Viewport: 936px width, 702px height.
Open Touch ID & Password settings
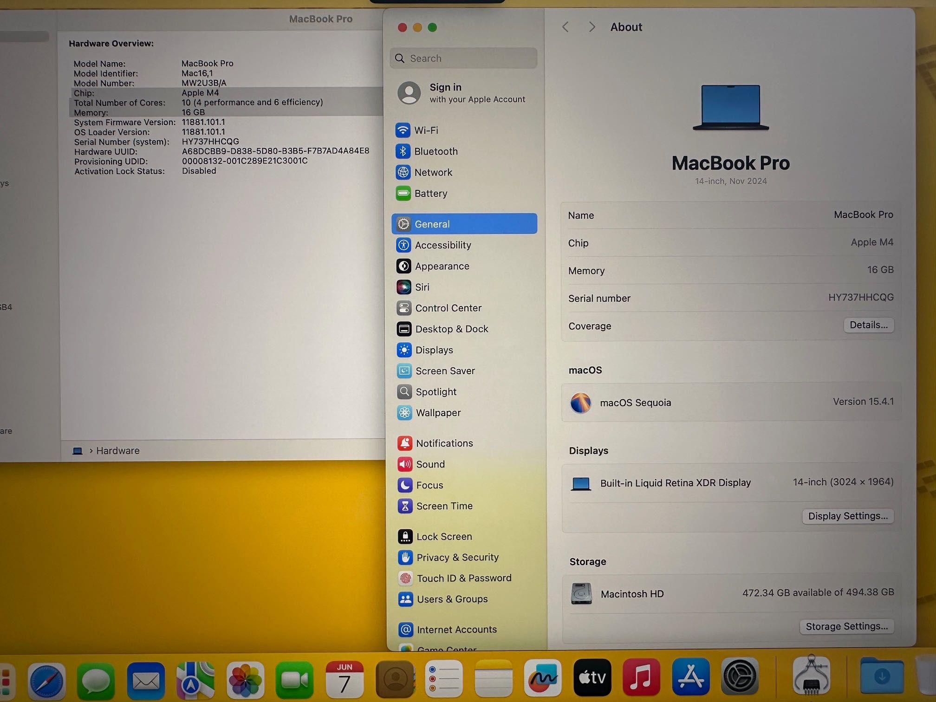(x=466, y=578)
